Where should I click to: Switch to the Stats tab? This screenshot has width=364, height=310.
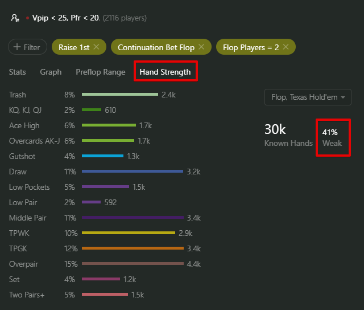(x=18, y=72)
